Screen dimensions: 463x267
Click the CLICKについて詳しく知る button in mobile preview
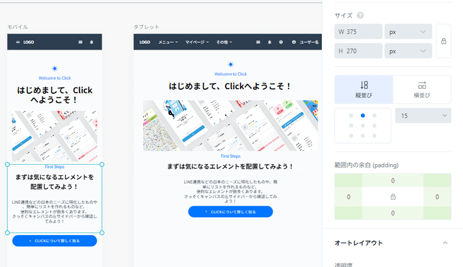55,241
